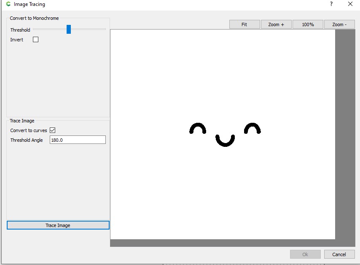Screen dimensions: 360x265
Task: Click the Threshold slider track right of handle
Action: [89, 29]
